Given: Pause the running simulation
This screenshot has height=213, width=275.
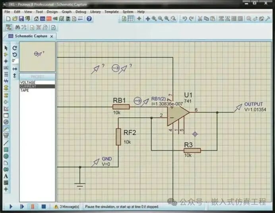Looking at the screenshot, I should pyautogui.click(x=33, y=207).
